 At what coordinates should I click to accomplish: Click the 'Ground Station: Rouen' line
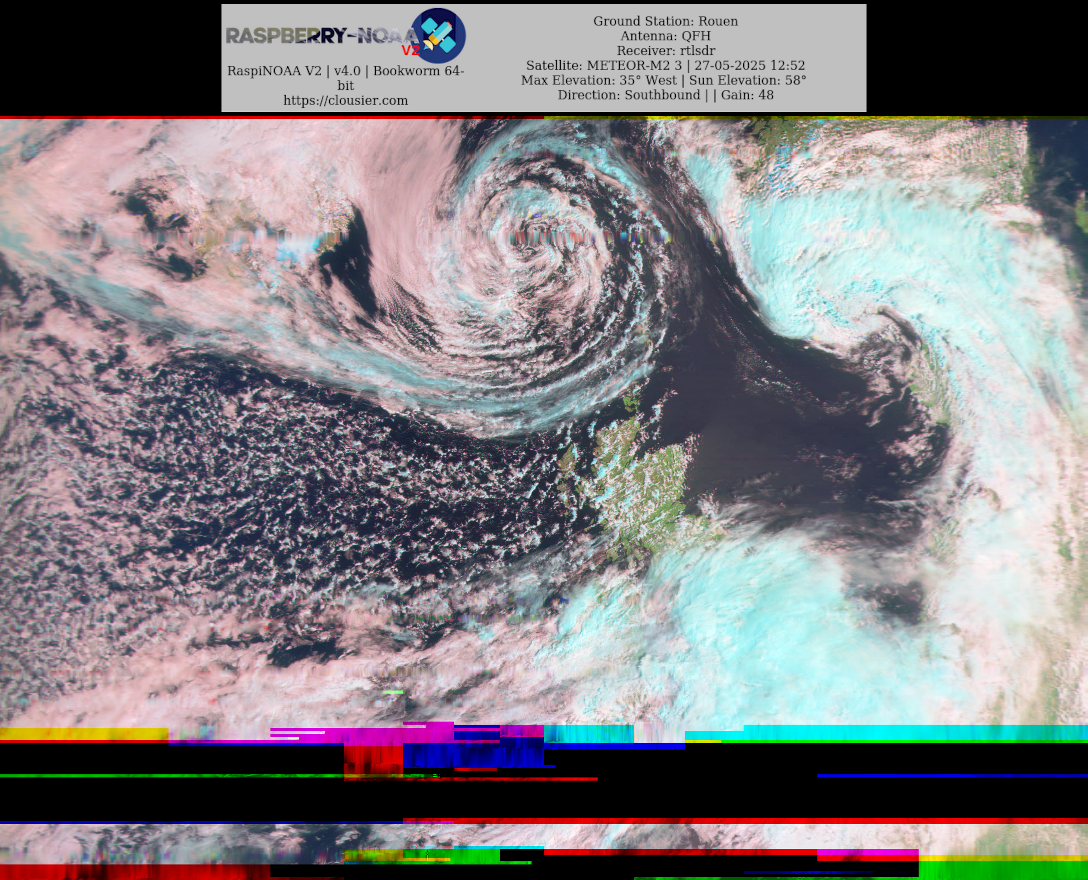tap(666, 21)
